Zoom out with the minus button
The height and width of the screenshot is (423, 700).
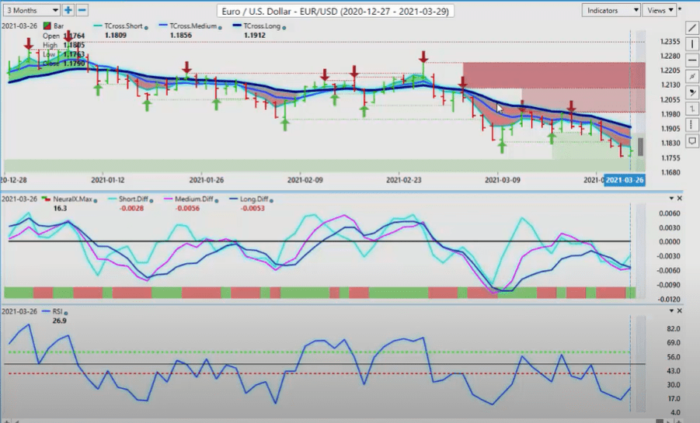point(82,10)
